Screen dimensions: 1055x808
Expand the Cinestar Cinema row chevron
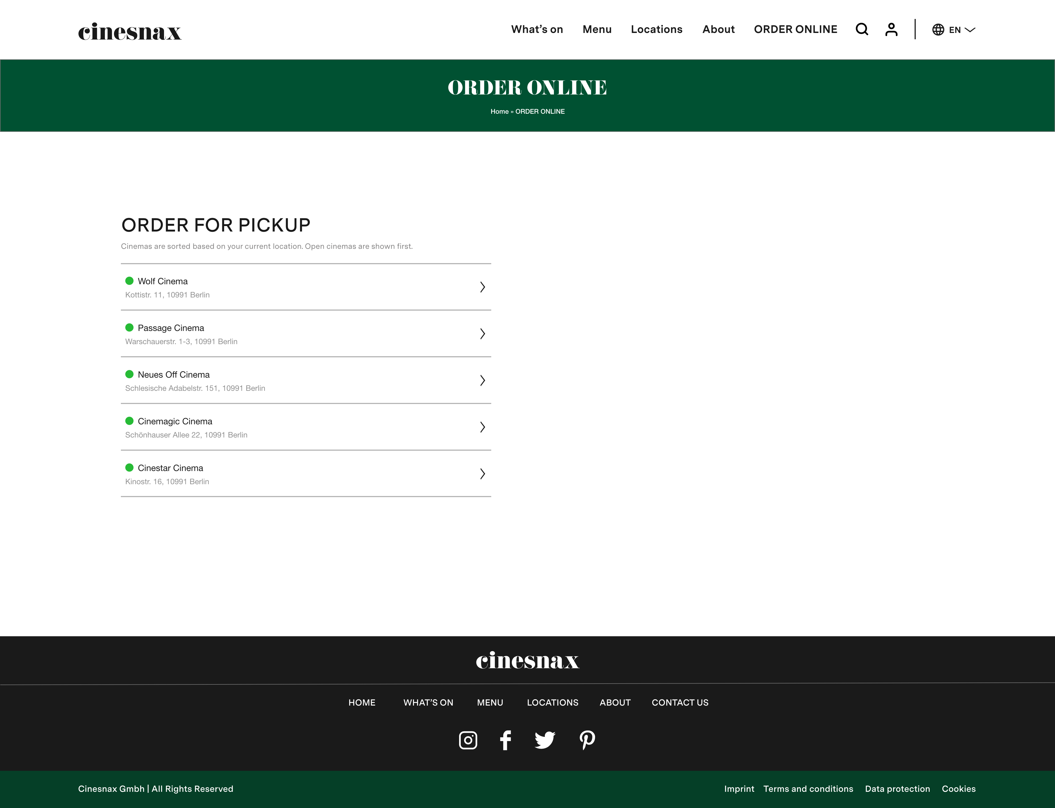482,474
